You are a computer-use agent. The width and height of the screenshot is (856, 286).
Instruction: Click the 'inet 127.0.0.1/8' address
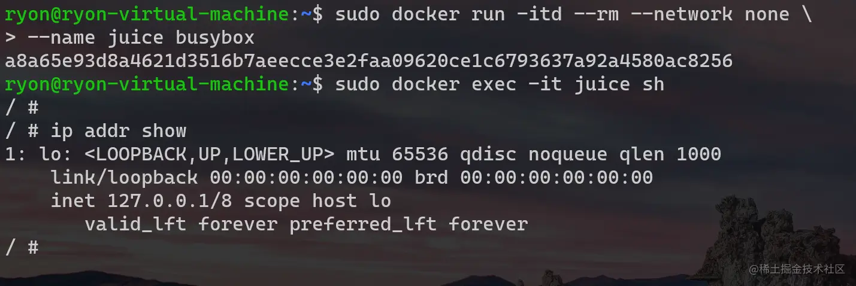141,201
